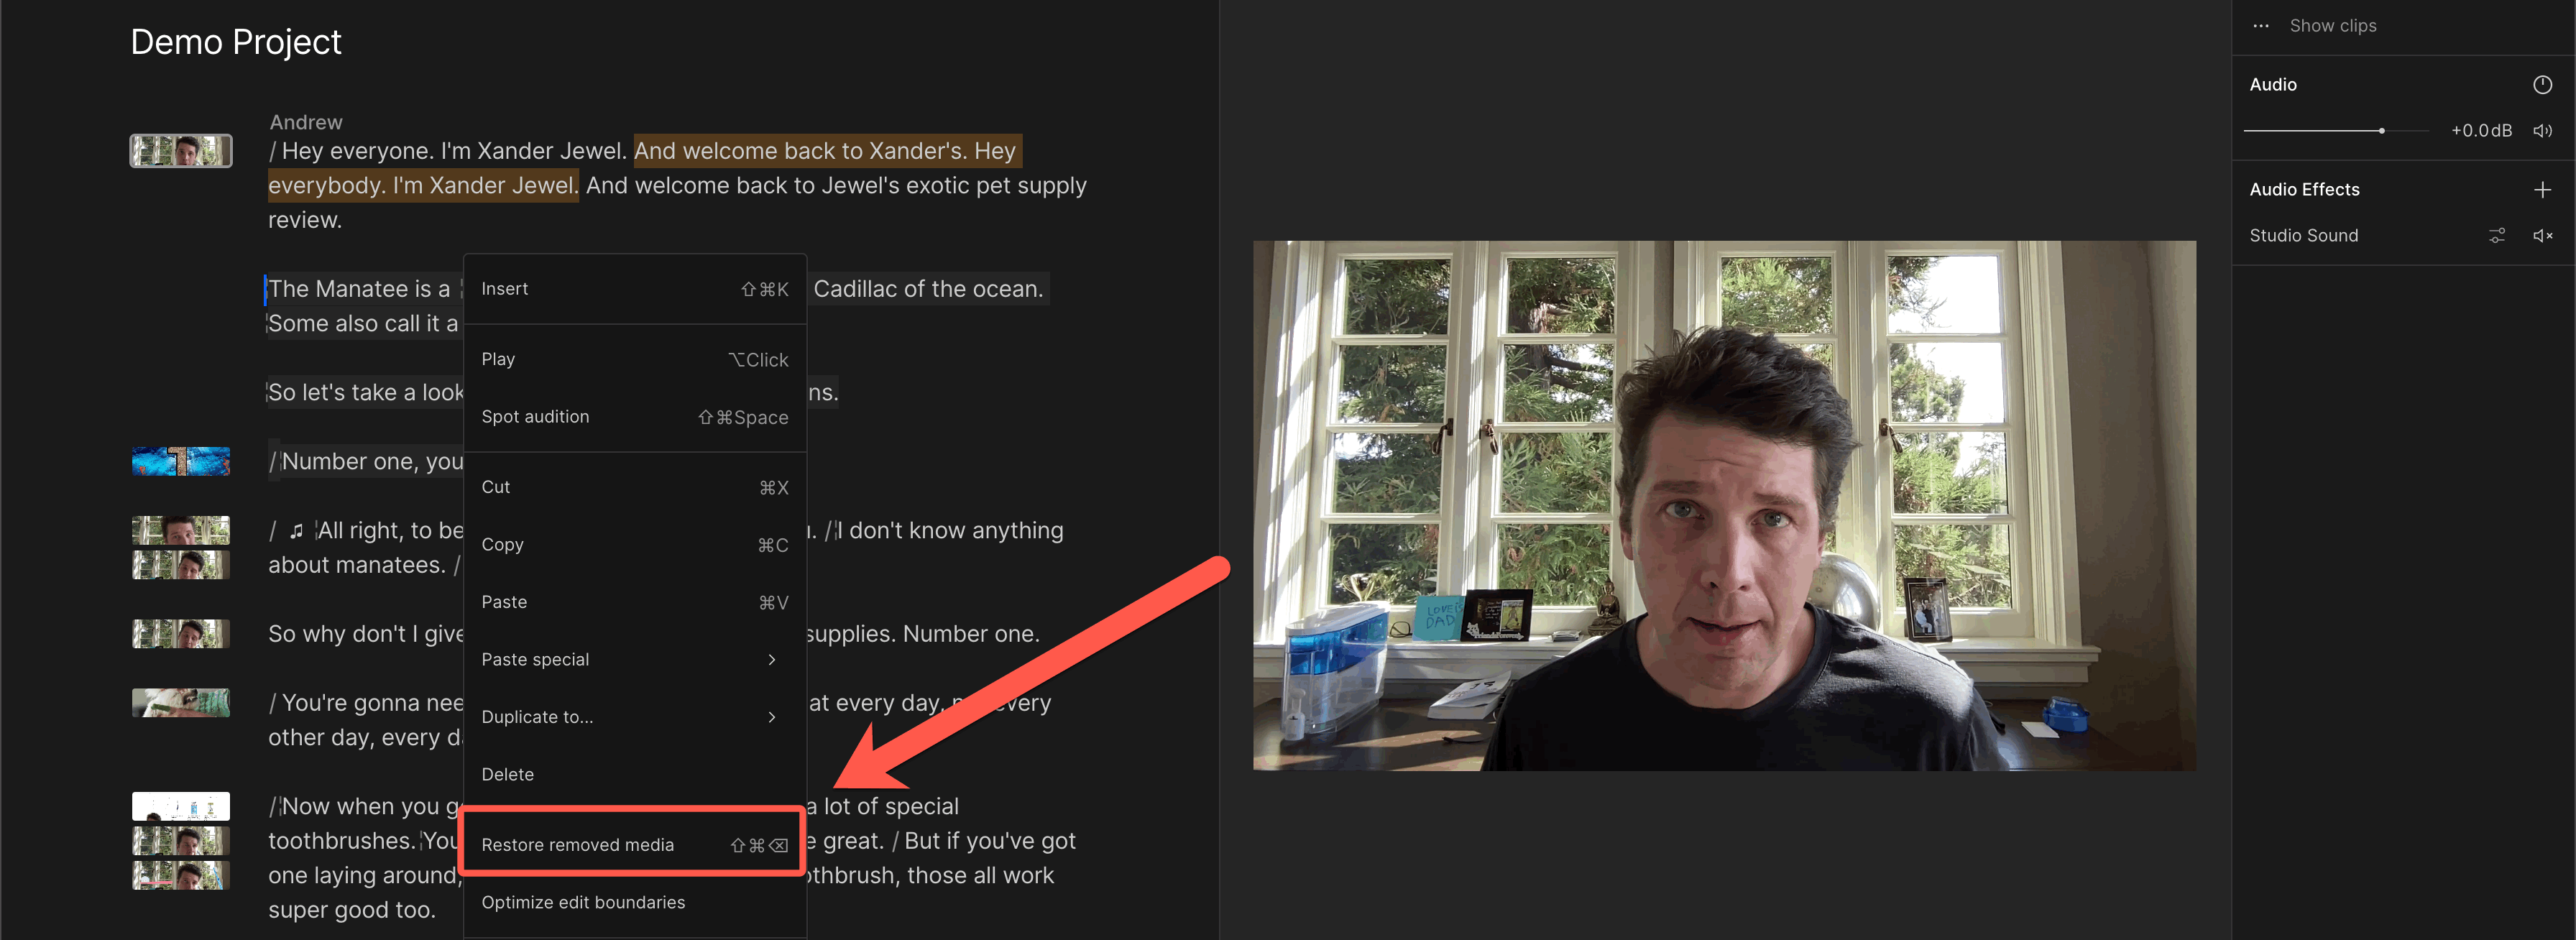The width and height of the screenshot is (2576, 940).
Task: Select the first Andrew clip thumbnail
Action: tap(181, 151)
